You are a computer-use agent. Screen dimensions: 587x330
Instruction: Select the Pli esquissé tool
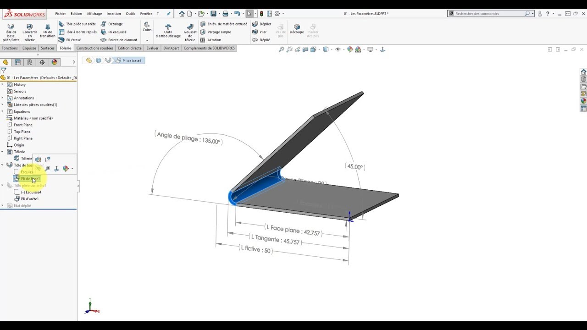pyautogui.click(x=113, y=32)
